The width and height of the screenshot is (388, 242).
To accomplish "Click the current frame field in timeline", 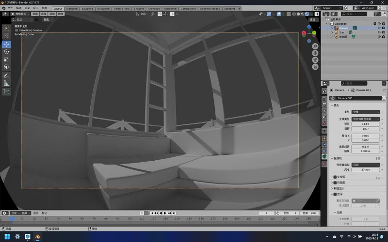I will (266, 213).
